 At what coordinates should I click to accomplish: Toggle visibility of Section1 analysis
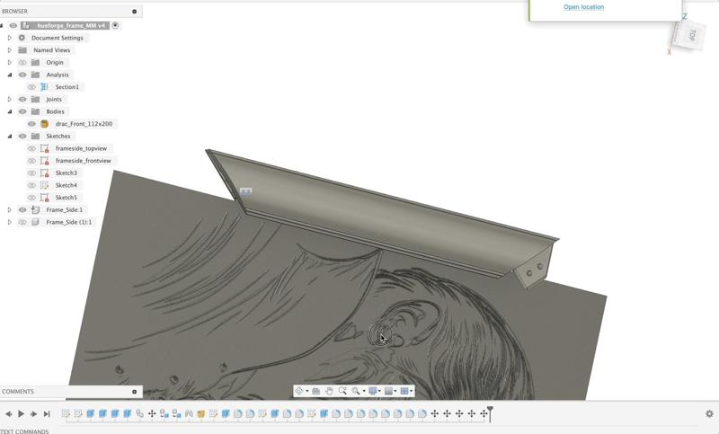(x=31, y=87)
